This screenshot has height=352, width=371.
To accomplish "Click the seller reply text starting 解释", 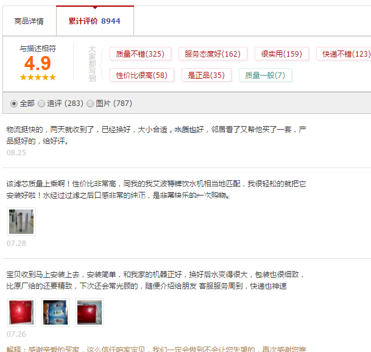I will tap(152, 348).
